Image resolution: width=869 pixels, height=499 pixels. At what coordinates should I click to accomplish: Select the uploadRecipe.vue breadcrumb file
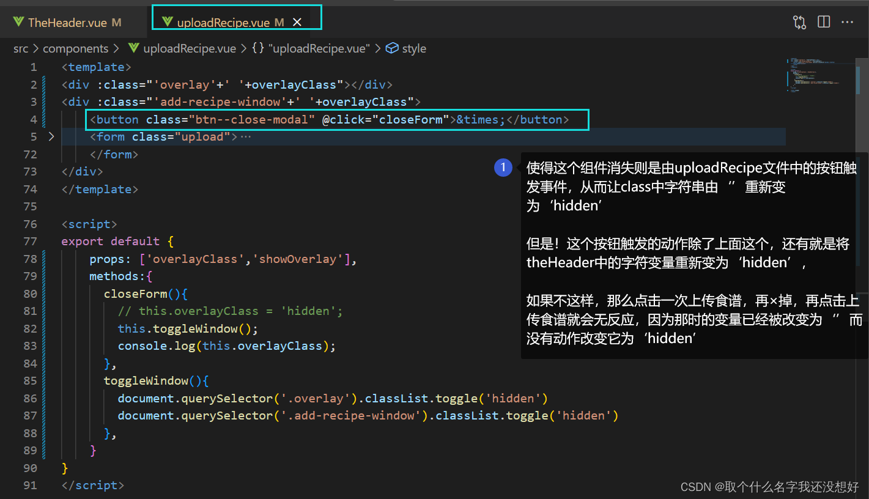point(190,48)
